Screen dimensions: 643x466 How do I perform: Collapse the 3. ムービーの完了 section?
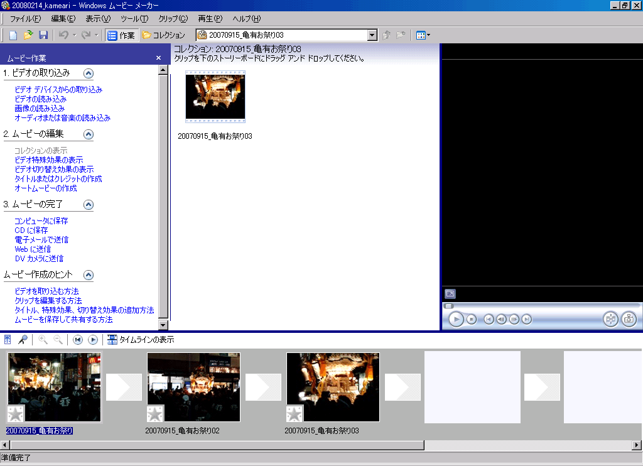point(89,204)
